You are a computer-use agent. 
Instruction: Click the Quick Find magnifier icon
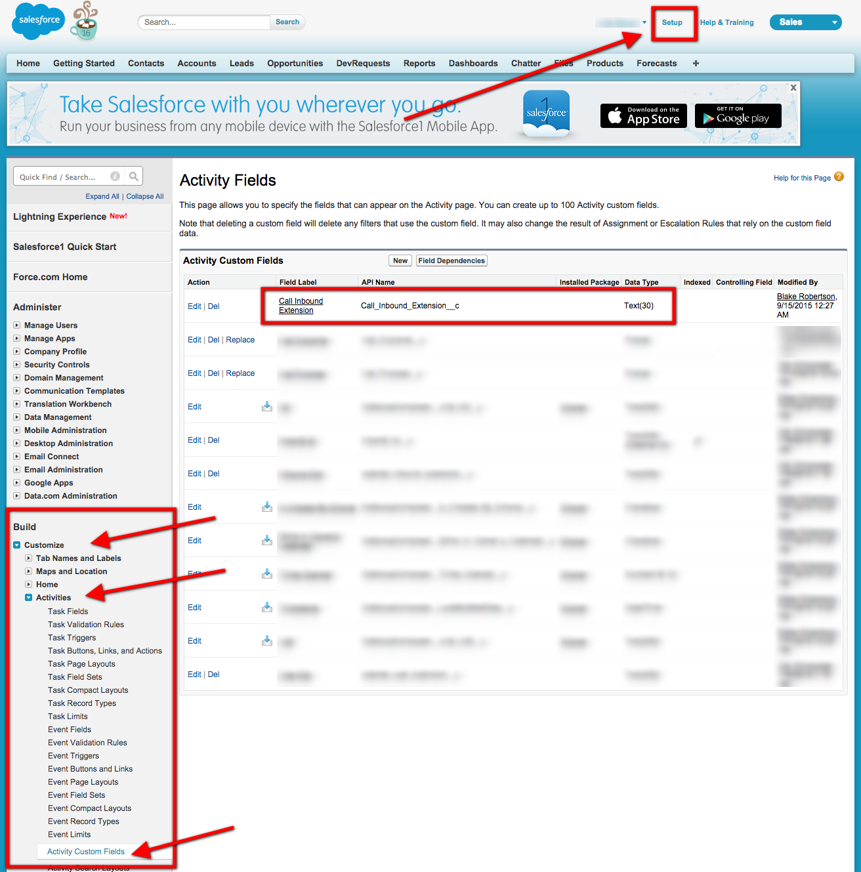134,176
